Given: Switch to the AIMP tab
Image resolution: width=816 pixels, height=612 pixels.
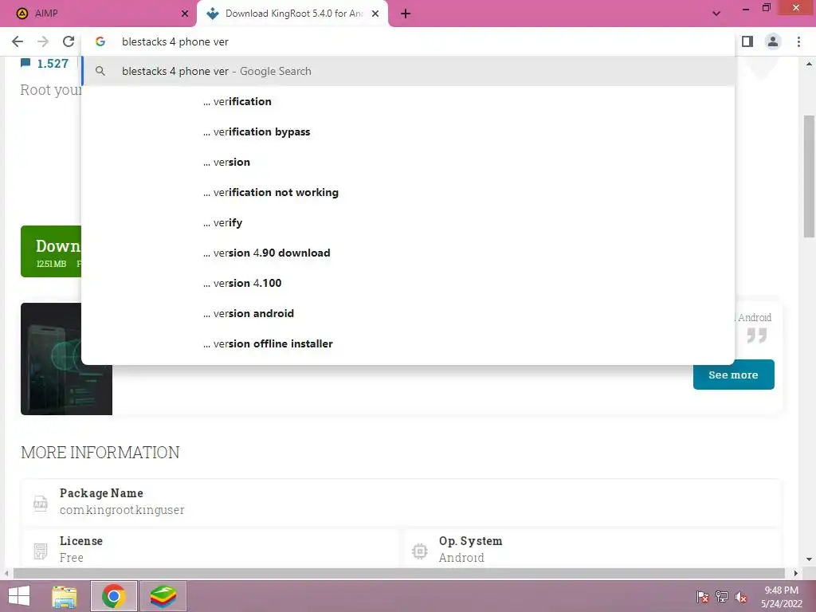Looking at the screenshot, I should pos(98,14).
